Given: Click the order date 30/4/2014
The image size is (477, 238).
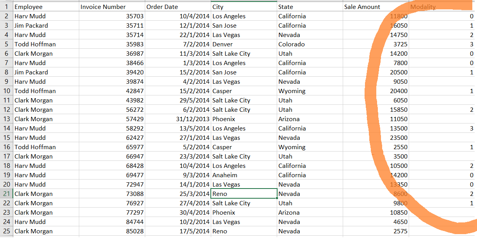Looking at the screenshot, I should click(x=178, y=212).
